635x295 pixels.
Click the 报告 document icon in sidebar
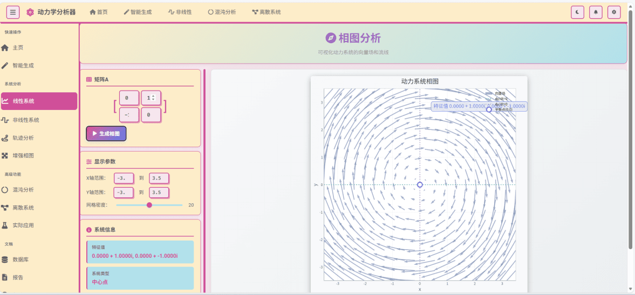pos(5,277)
